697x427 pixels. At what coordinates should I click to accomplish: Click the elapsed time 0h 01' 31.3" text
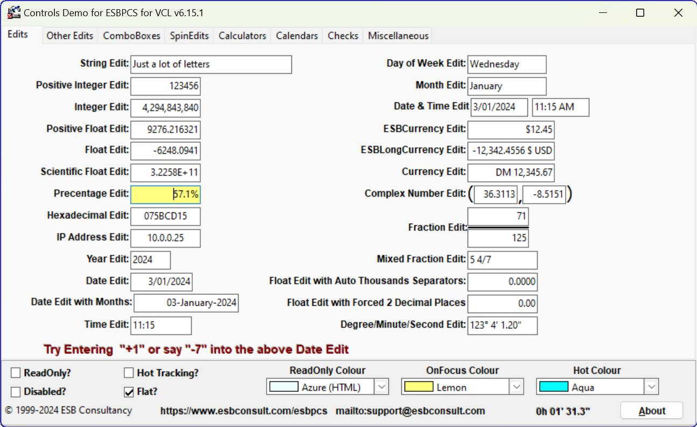tap(563, 411)
